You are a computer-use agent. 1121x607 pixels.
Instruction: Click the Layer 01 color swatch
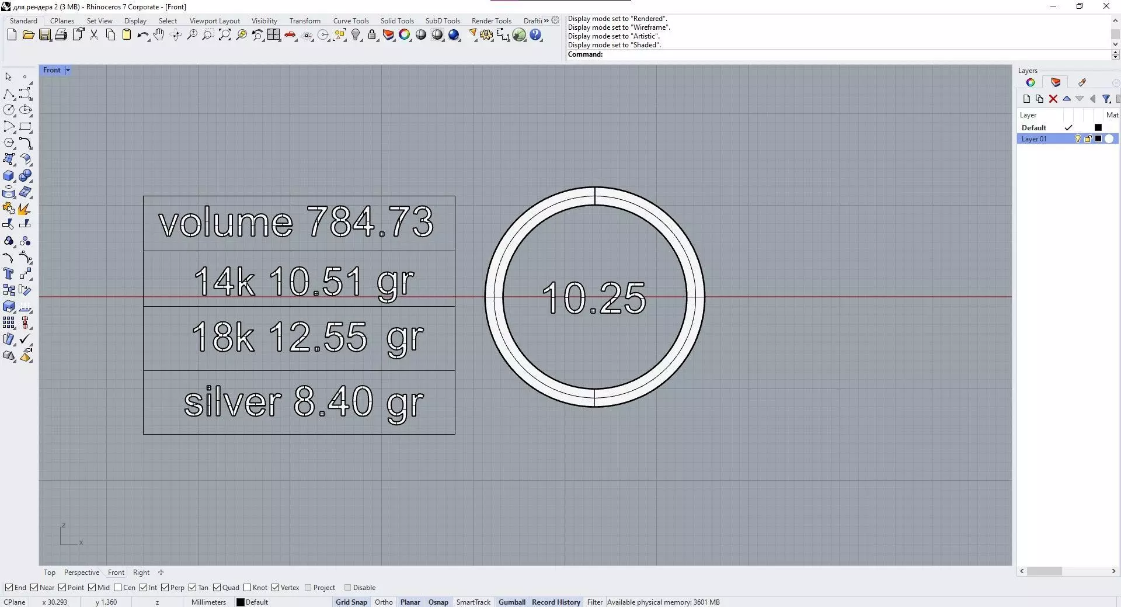point(1098,139)
